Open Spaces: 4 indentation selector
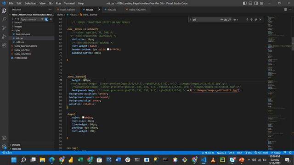Screen dimensions: 294x165 point(221,153)
